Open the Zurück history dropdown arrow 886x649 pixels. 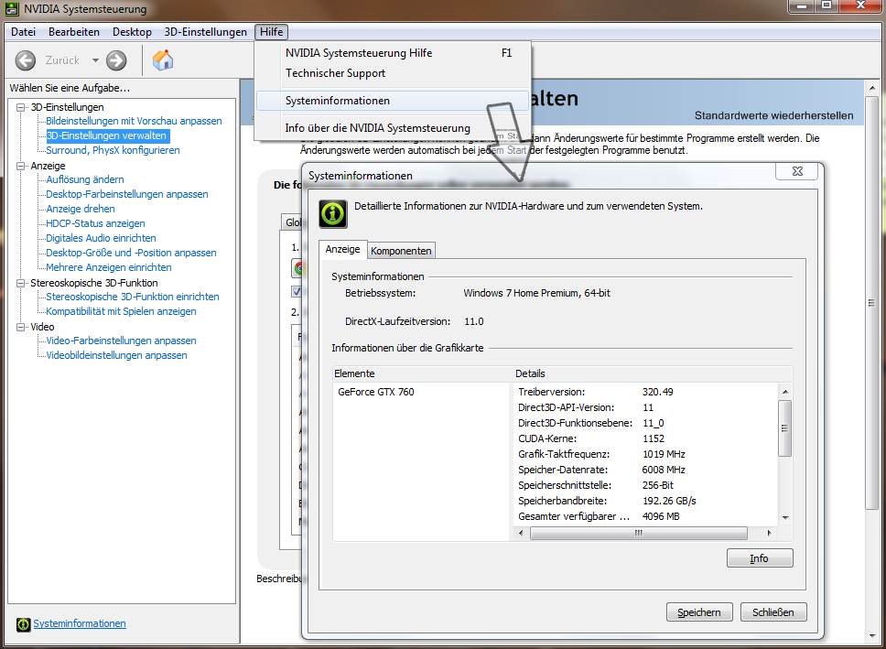click(x=93, y=60)
